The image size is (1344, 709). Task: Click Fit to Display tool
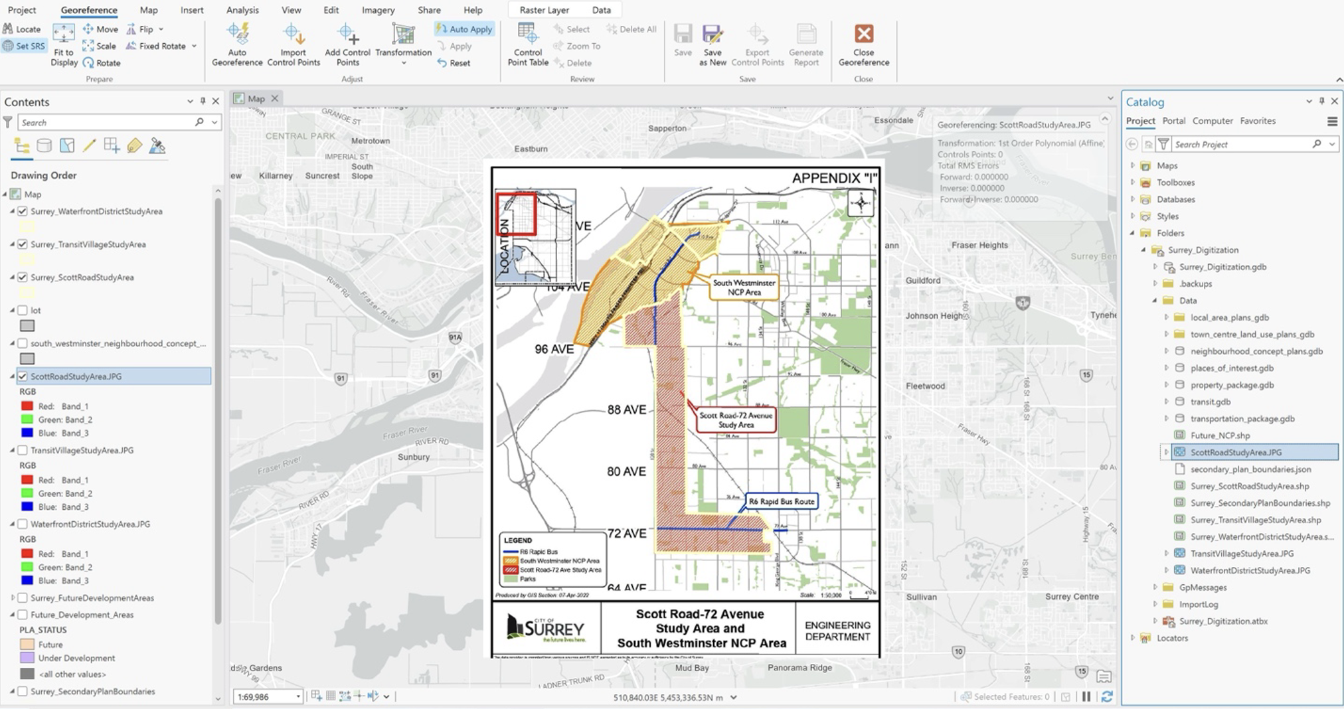pos(64,44)
